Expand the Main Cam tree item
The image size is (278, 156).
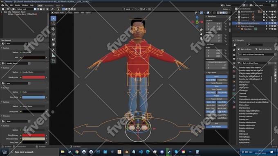(239, 29)
